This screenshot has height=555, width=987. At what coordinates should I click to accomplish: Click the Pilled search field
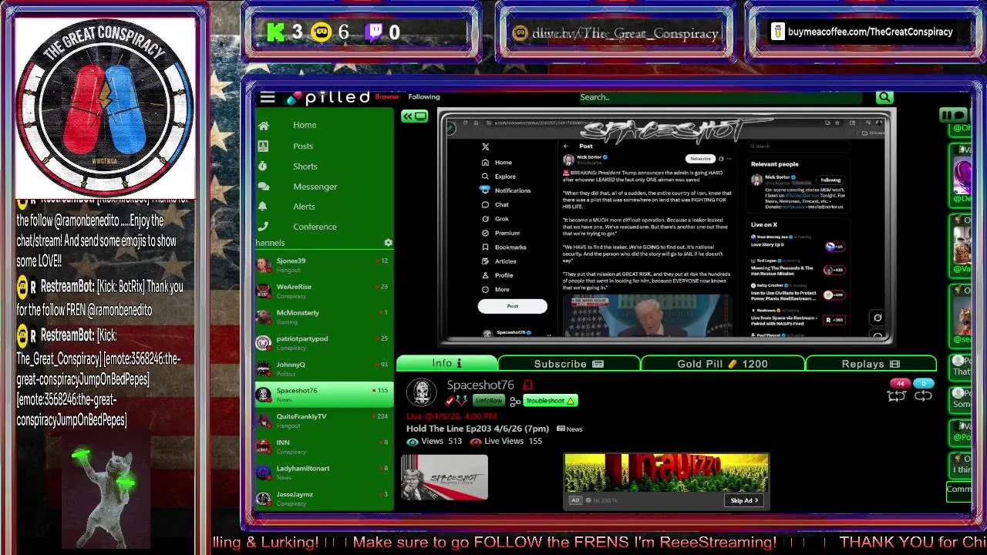click(720, 97)
